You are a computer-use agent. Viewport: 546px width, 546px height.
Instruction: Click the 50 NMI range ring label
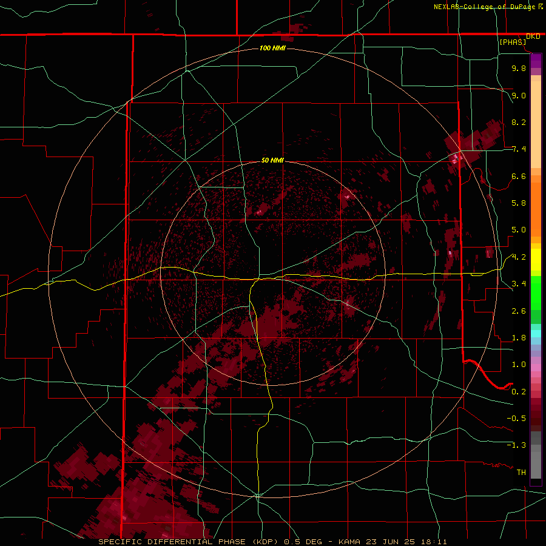pos(272,161)
